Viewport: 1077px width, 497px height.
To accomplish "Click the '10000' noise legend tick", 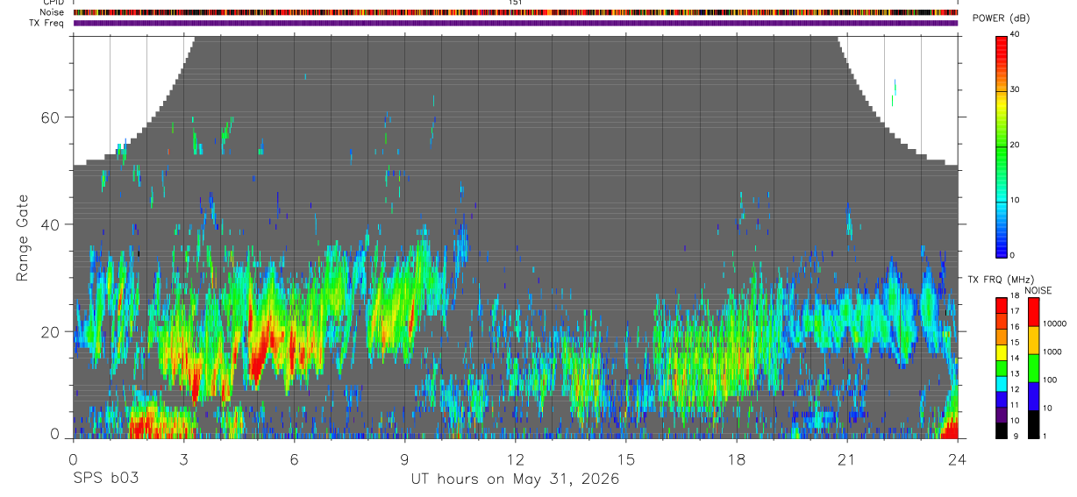I will tap(1055, 323).
